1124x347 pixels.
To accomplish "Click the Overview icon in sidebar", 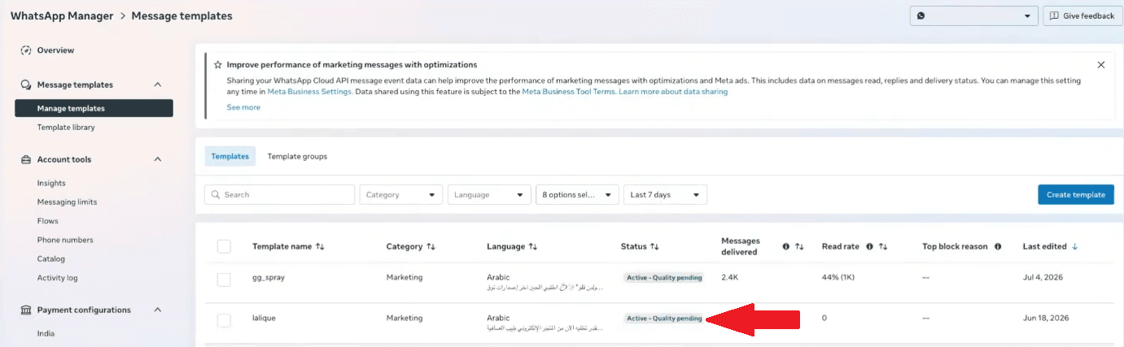I will [26, 50].
